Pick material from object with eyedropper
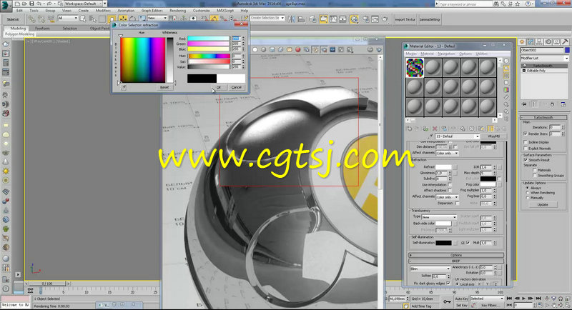The height and width of the screenshot is (310, 572). click(431, 136)
